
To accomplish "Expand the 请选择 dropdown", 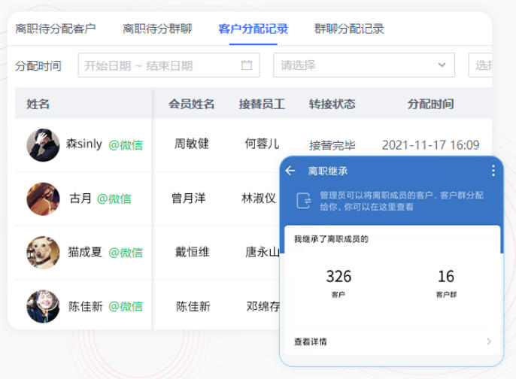I will pyautogui.click(x=363, y=65).
